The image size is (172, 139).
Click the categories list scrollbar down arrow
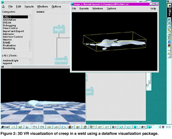[30, 50]
